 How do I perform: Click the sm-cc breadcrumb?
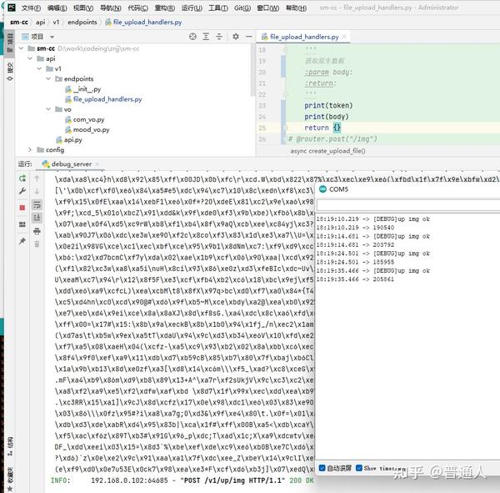(x=19, y=23)
